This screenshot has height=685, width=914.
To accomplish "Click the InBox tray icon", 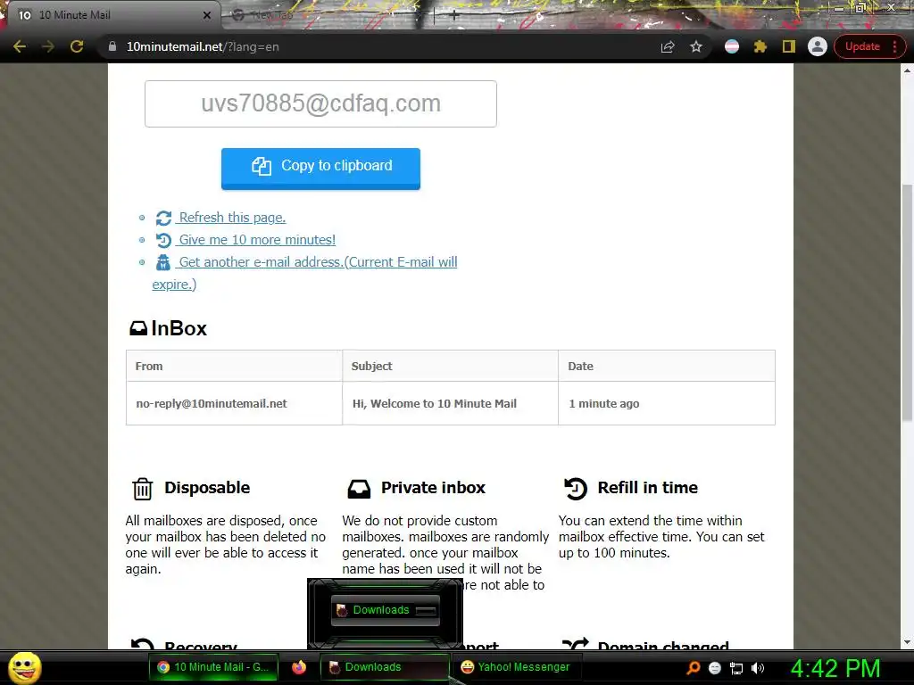I will (x=138, y=328).
